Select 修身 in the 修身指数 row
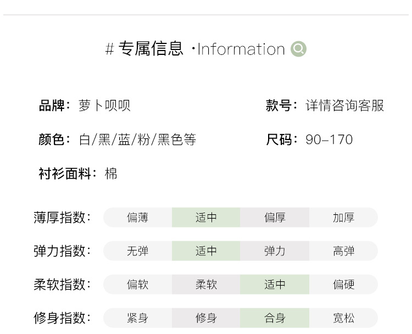The width and height of the screenshot is (412, 334). (x=206, y=318)
